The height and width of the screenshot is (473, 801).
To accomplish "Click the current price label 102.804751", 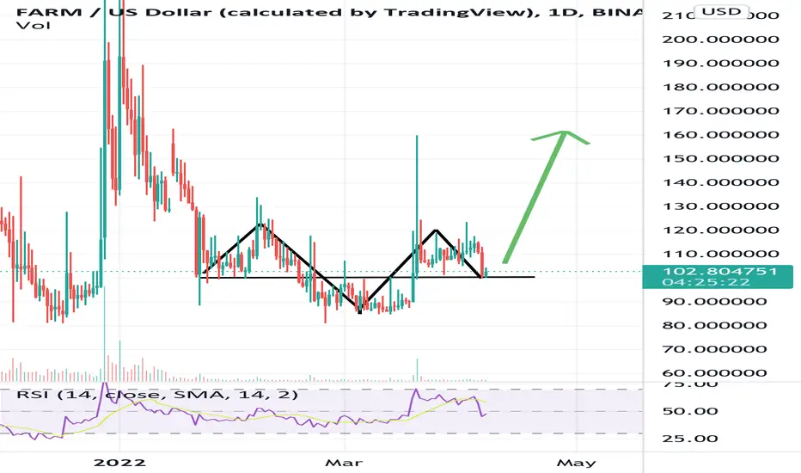I will tap(720, 272).
